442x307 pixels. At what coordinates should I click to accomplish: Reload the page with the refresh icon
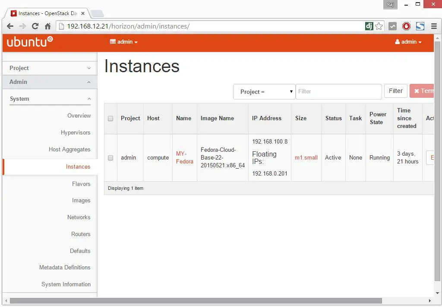pyautogui.click(x=35, y=26)
